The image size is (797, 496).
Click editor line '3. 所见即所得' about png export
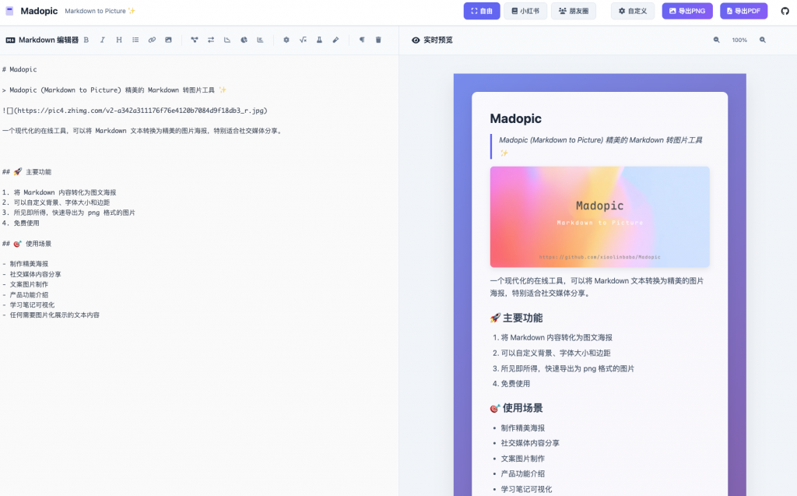coord(68,213)
